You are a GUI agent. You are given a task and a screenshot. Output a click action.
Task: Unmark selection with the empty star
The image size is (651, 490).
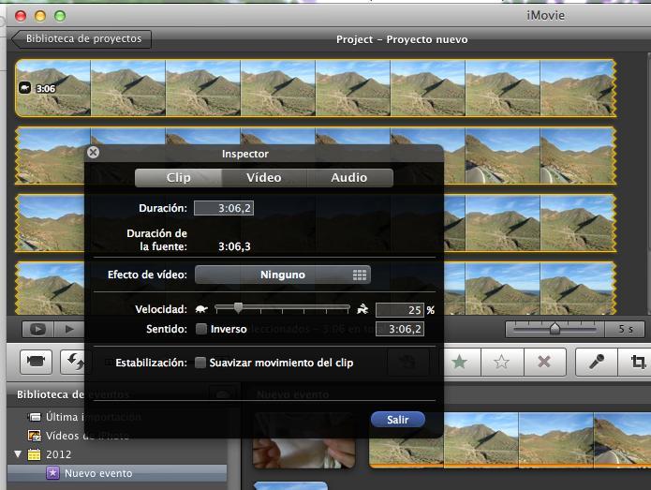(x=501, y=362)
